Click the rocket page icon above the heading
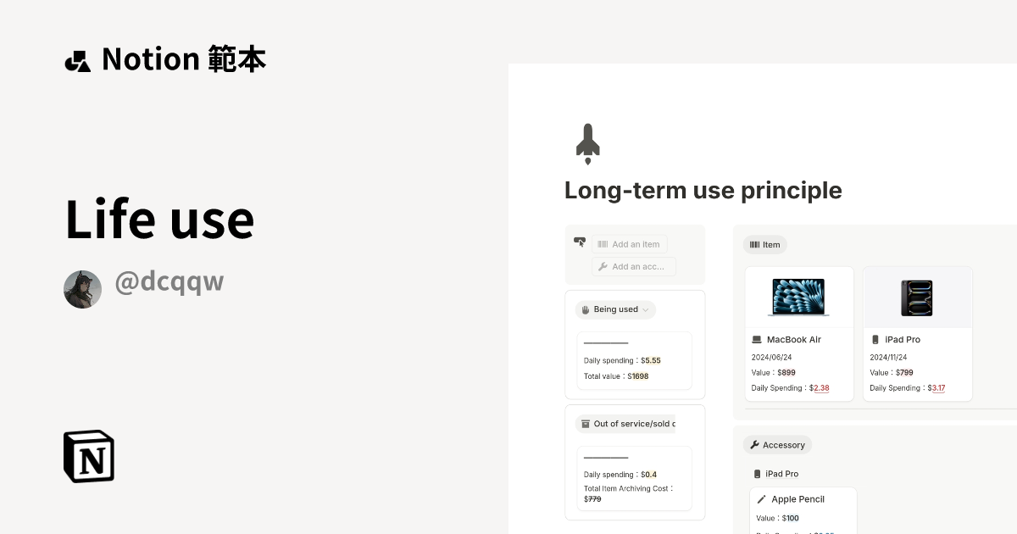The height and width of the screenshot is (534, 1017). (x=587, y=143)
